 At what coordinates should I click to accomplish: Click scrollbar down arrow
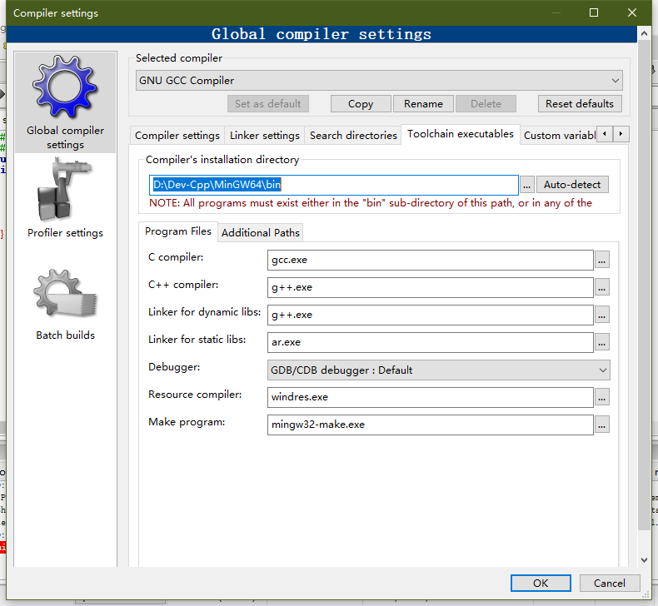click(x=644, y=560)
